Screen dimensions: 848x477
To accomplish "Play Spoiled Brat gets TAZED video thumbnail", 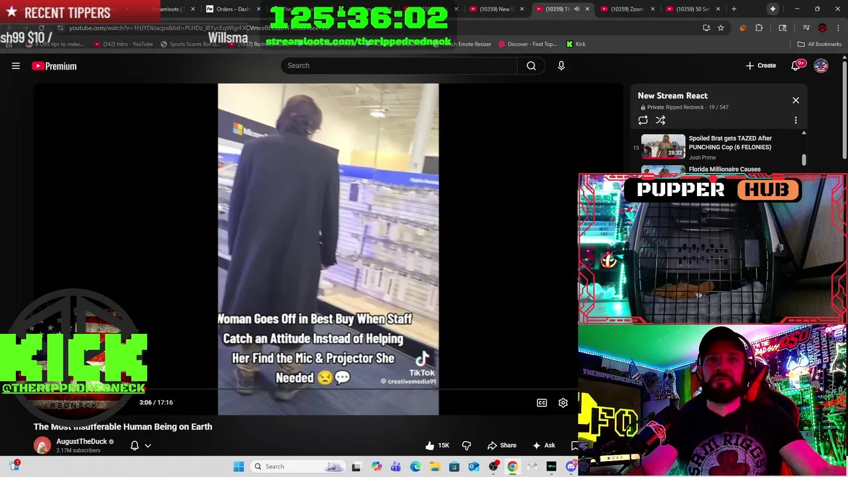I will click(663, 146).
